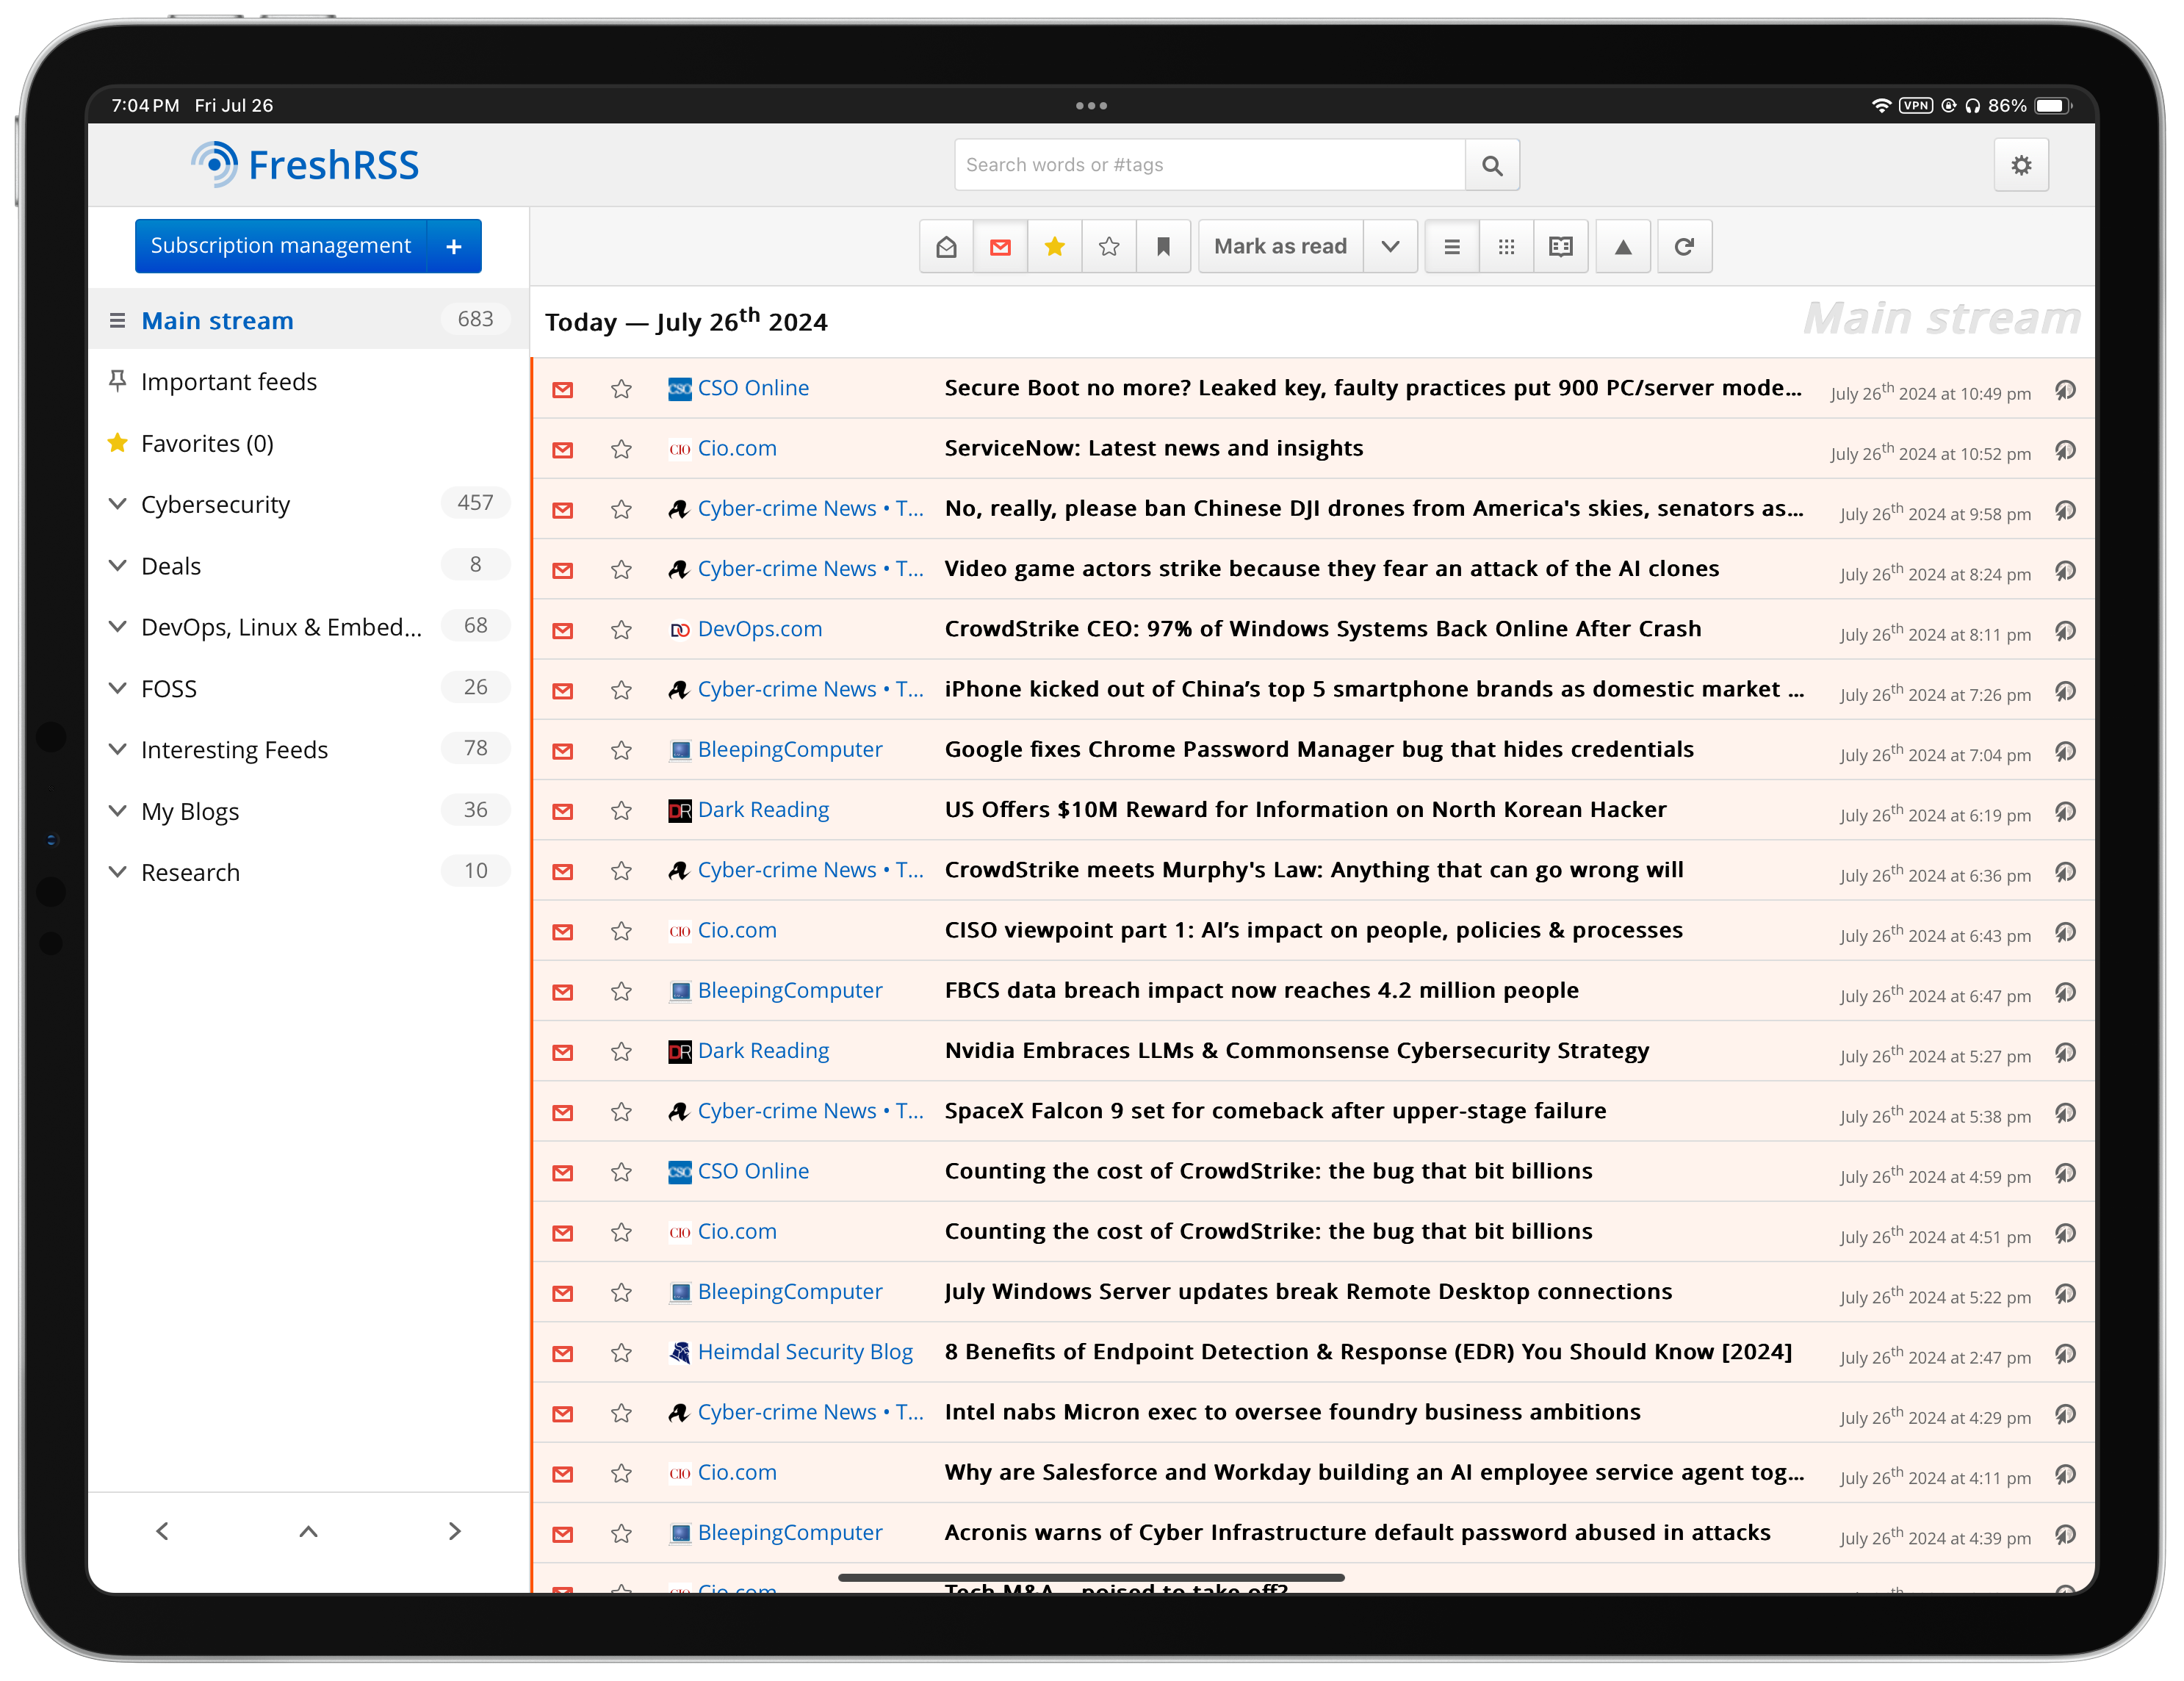2184x1681 pixels.
Task: Open Video game actors strike article
Action: 1332,568
